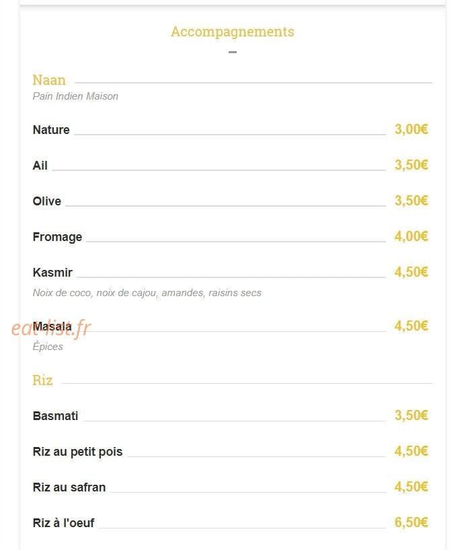Click the Épices description under Masala
The image size is (468, 550).
point(48,346)
